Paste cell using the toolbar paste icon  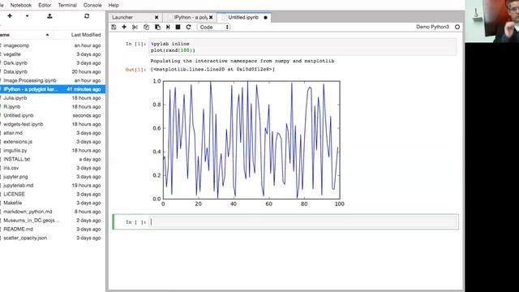coord(157,27)
